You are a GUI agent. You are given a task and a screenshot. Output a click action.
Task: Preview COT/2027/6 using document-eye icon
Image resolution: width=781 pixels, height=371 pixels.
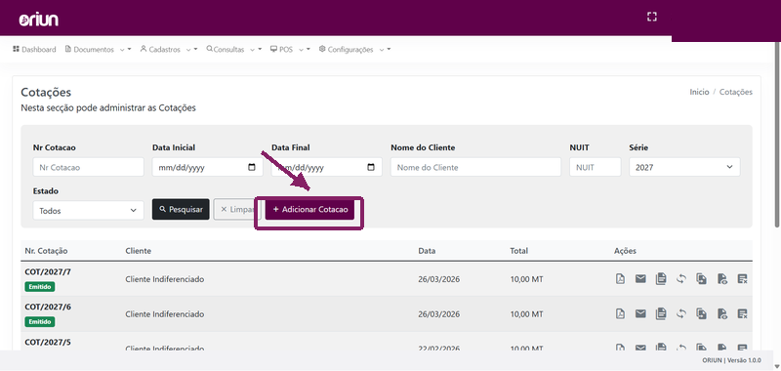point(722,313)
